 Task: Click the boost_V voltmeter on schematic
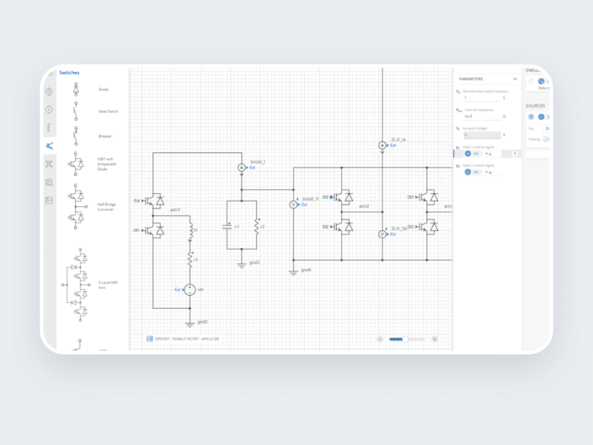(293, 205)
